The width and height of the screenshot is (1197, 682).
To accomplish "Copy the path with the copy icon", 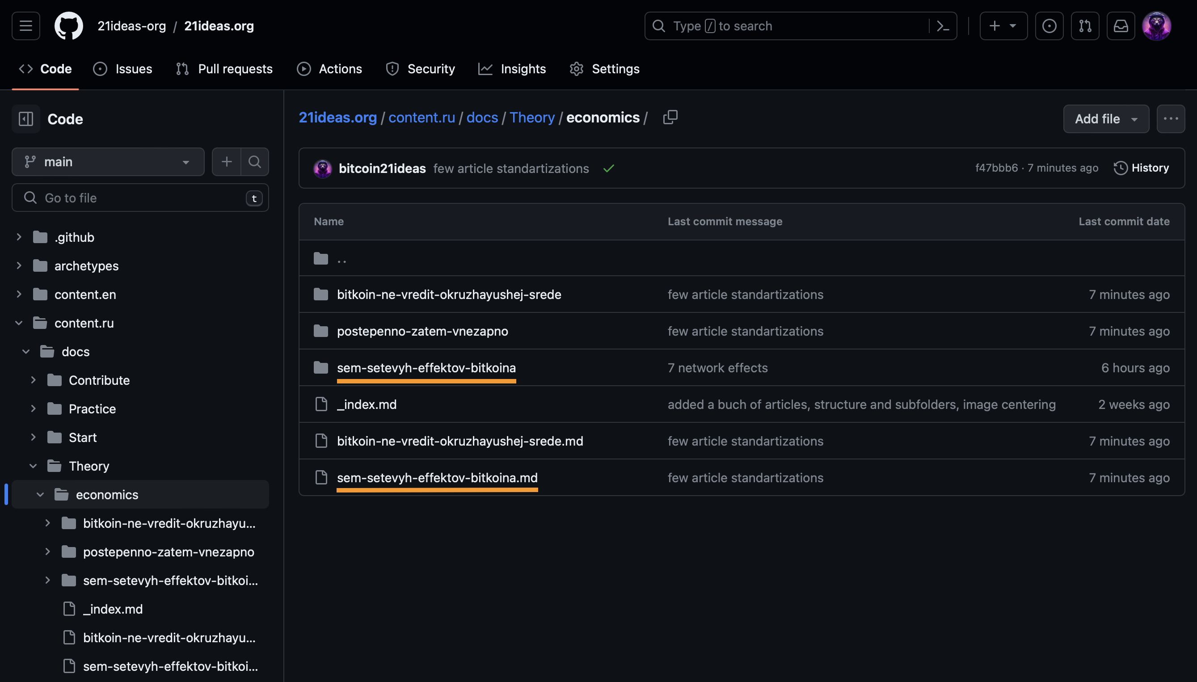I will pyautogui.click(x=670, y=117).
